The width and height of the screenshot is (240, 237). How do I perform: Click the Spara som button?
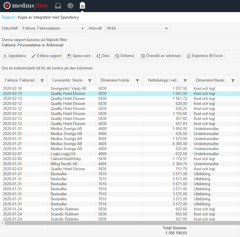(79, 56)
